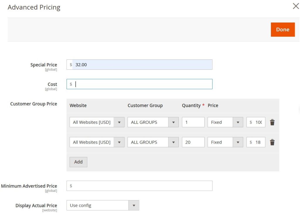Image resolution: width=300 pixels, height=219 pixels.
Task: Click the orange Done button
Action: click(x=282, y=30)
